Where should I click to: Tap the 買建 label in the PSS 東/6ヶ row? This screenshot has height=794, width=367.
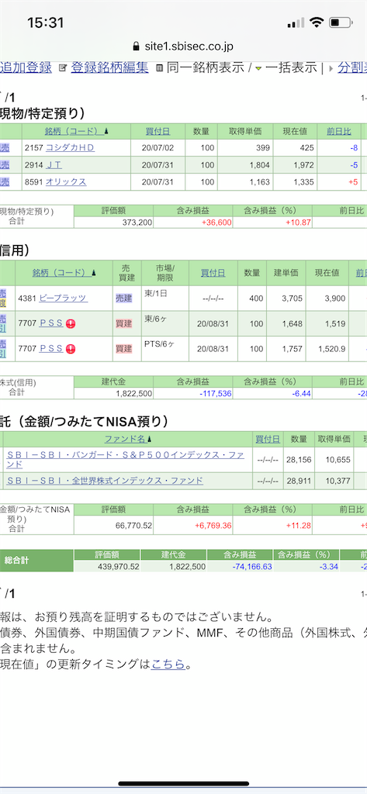(x=123, y=323)
